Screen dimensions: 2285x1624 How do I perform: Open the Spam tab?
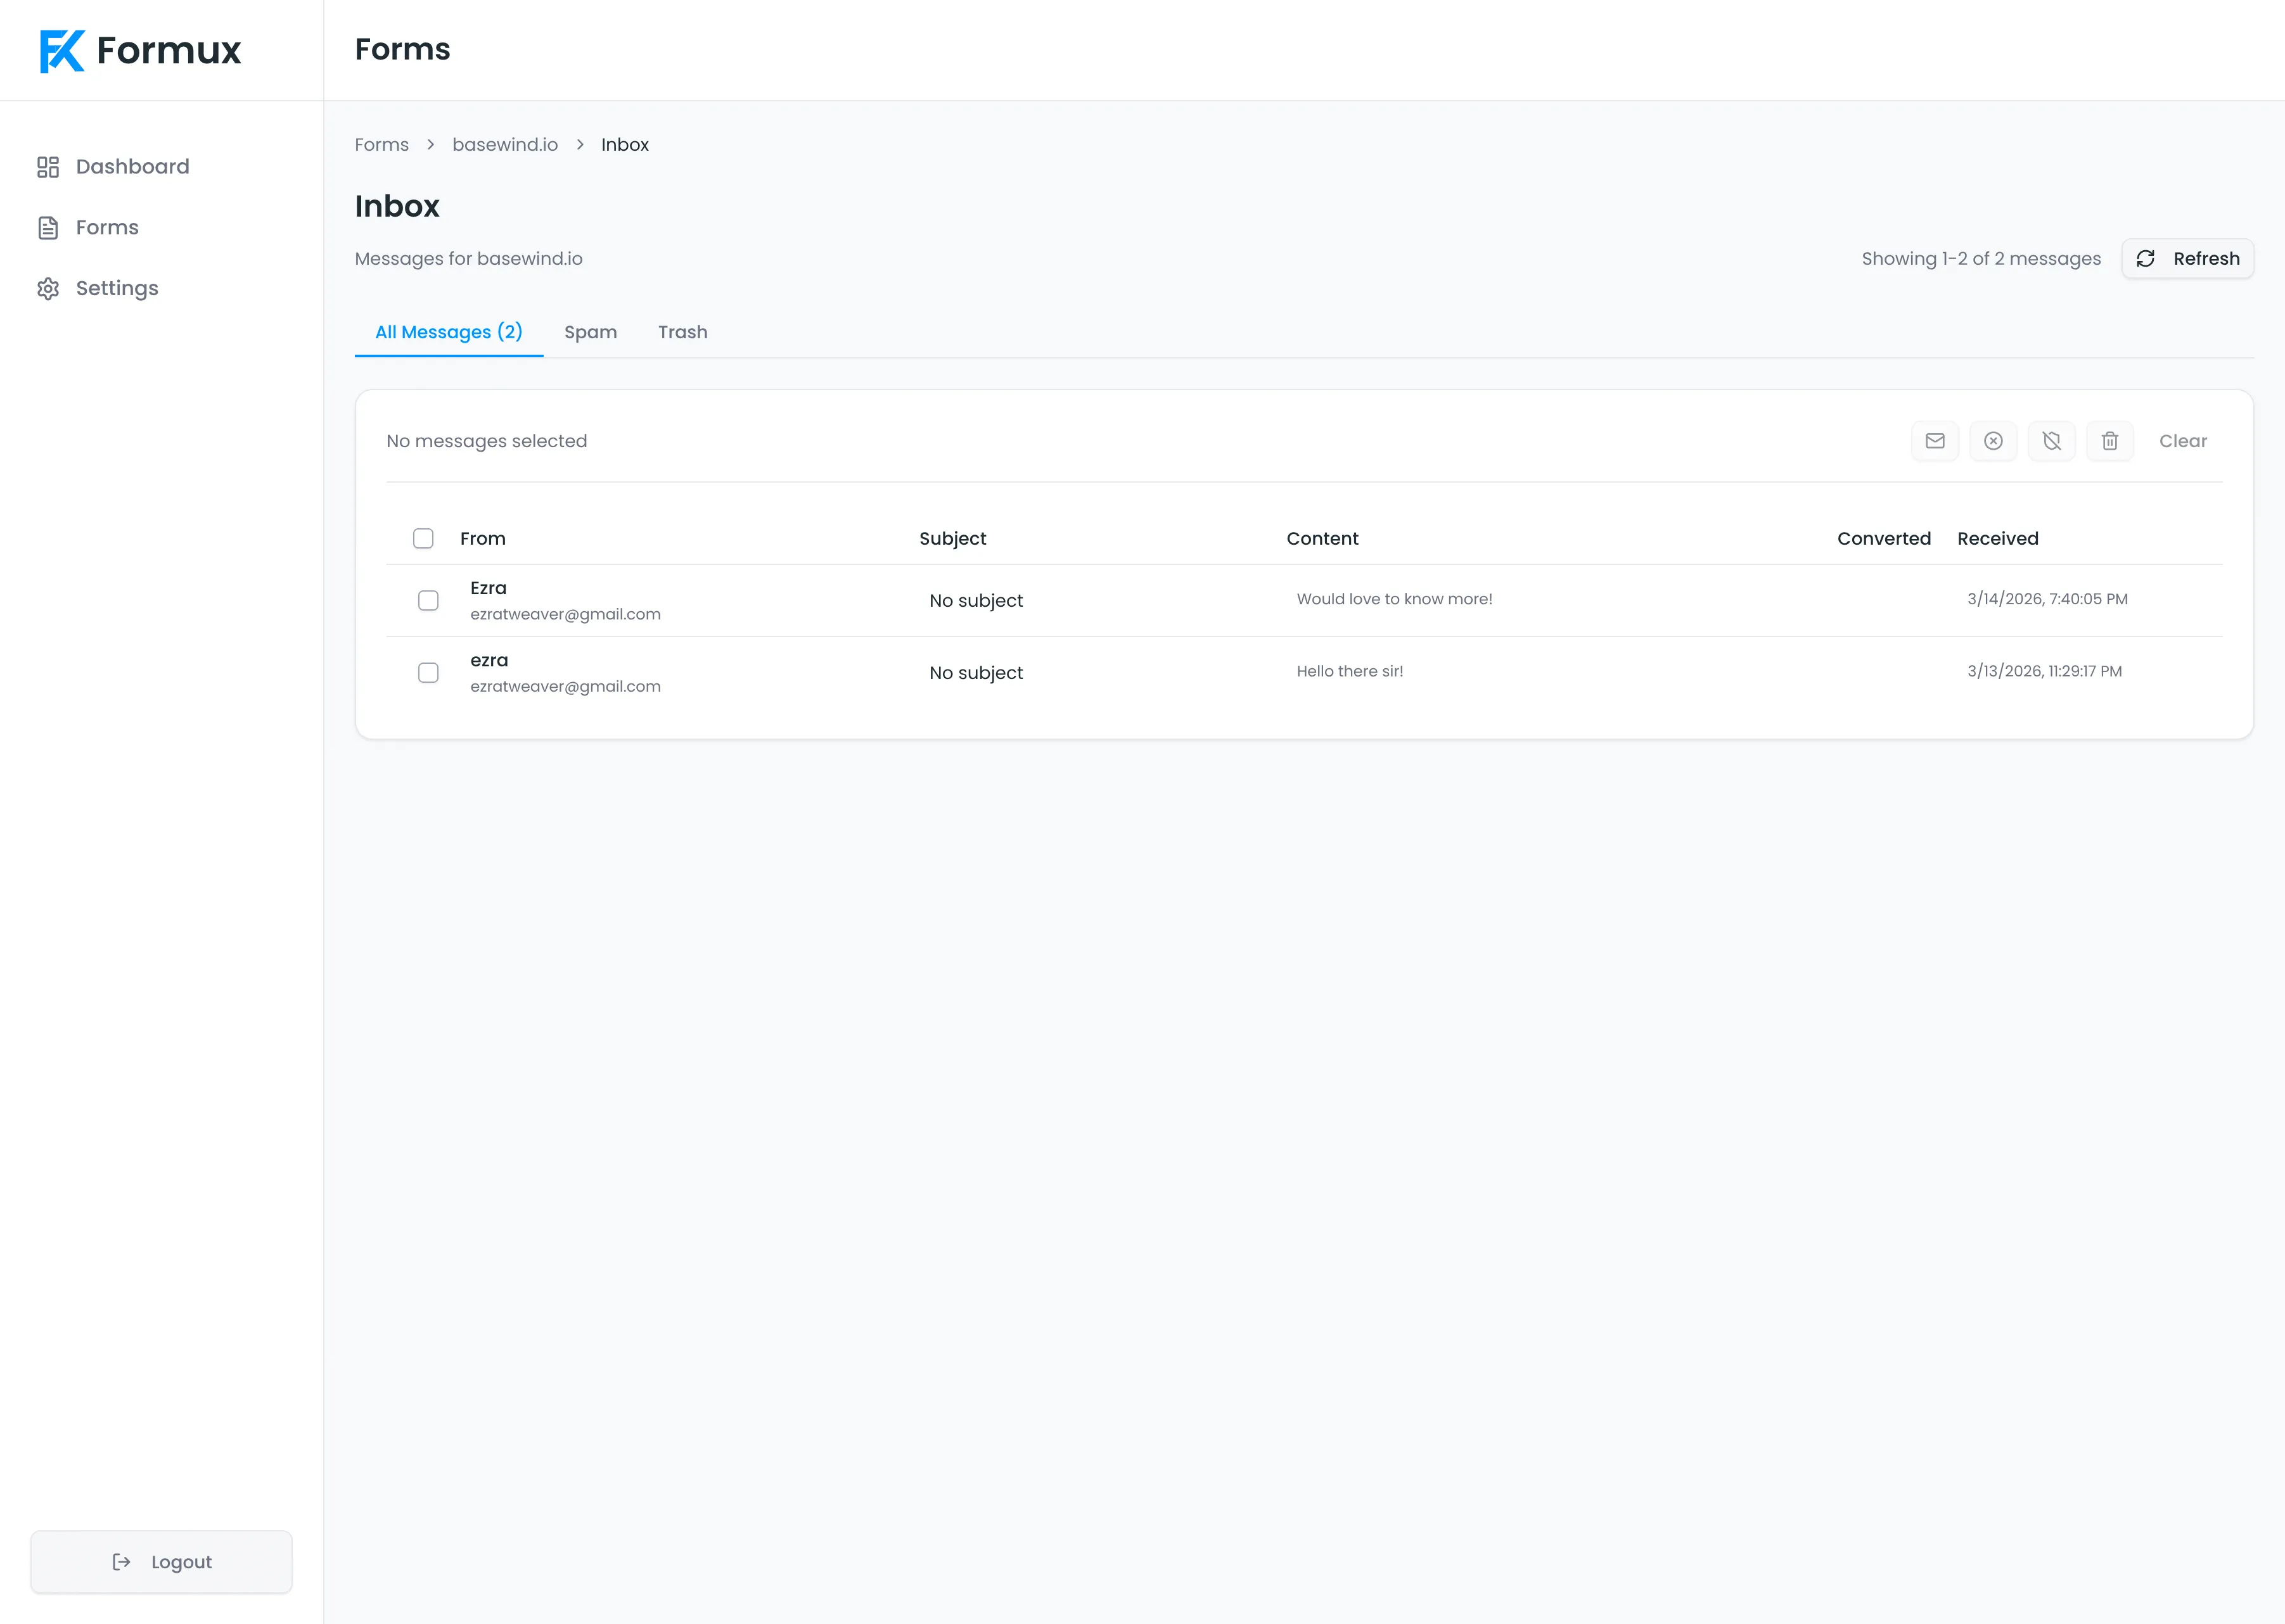point(590,332)
